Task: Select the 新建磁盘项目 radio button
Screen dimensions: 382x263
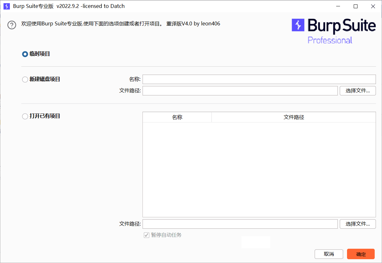Action: point(25,80)
